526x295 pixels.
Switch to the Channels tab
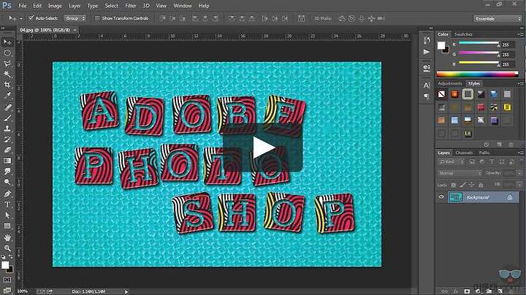click(x=465, y=153)
